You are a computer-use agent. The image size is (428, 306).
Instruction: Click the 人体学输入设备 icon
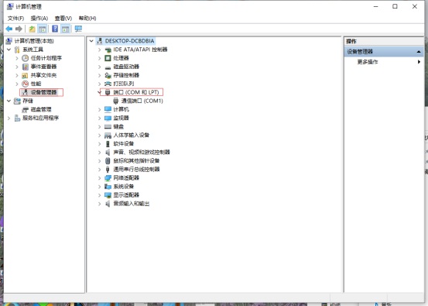pos(108,136)
